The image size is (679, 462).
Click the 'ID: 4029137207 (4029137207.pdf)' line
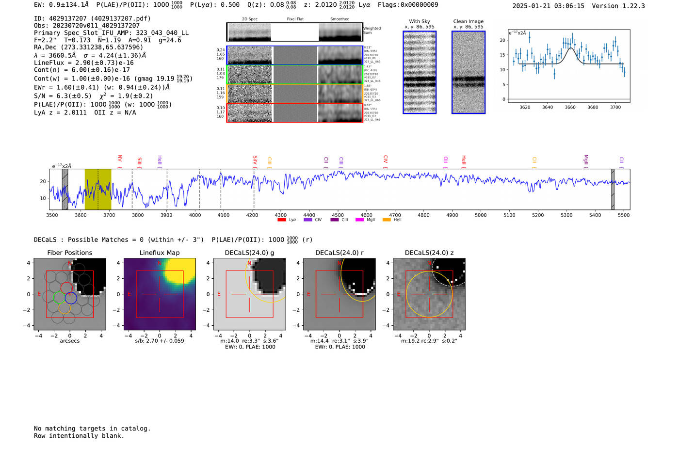[92, 18]
